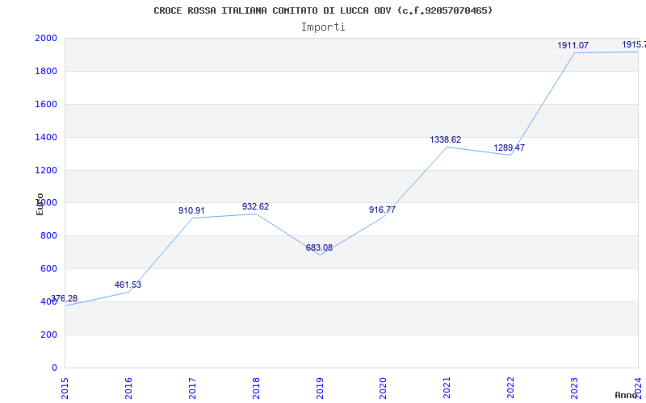Click x-axis year 2022
Screen dimensions: 646x403
510,388
